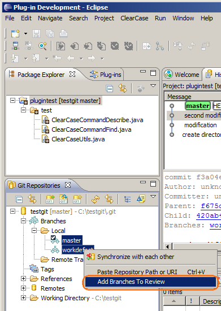The height and width of the screenshot is (311, 221).
Task: Open the Navigate menu
Action: 50,18
